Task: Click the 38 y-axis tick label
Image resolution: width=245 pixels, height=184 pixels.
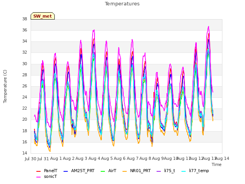Action: (24, 19)
